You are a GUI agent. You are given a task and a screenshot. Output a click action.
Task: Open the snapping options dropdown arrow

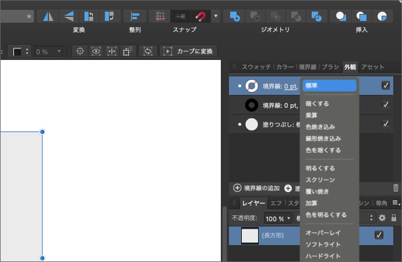[x=216, y=16]
